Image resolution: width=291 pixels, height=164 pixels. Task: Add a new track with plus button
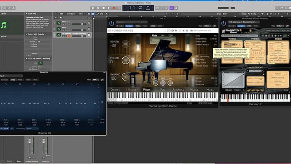coord(56,18)
